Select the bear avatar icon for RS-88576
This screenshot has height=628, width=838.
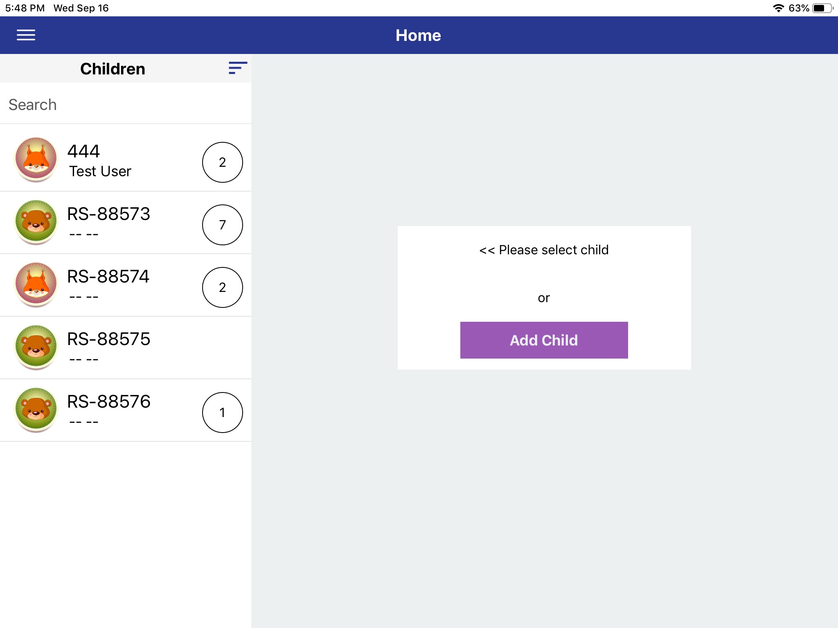coord(35,410)
